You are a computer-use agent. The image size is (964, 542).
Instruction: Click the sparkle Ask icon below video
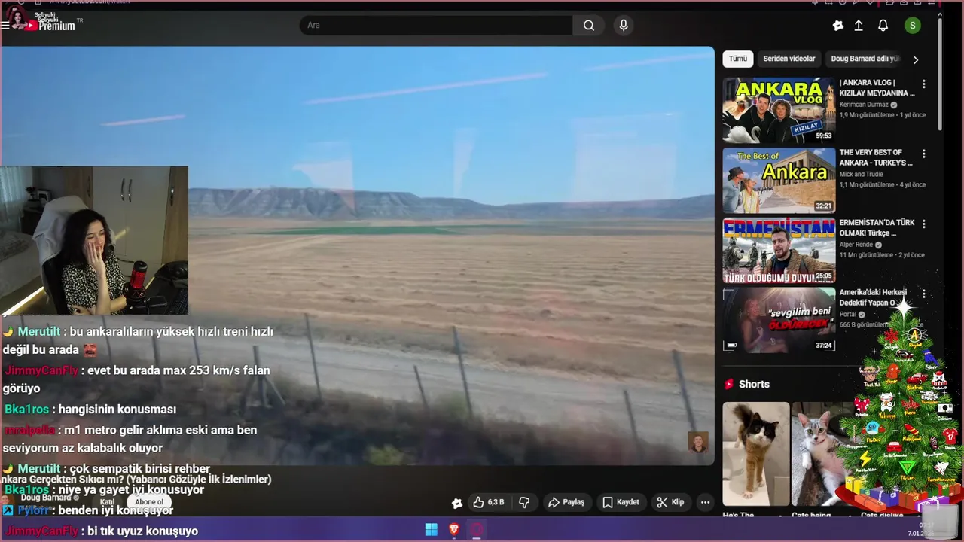tap(456, 503)
